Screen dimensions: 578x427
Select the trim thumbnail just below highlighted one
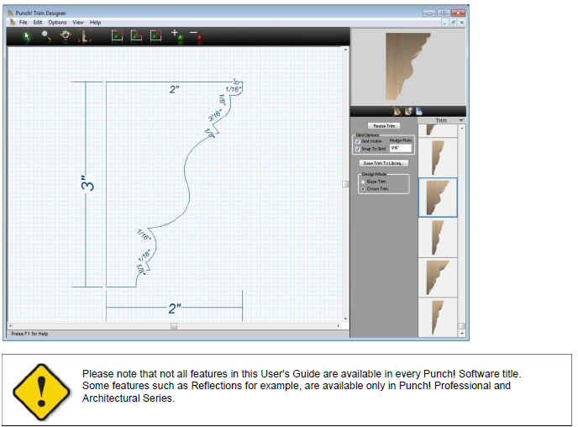[438, 238]
